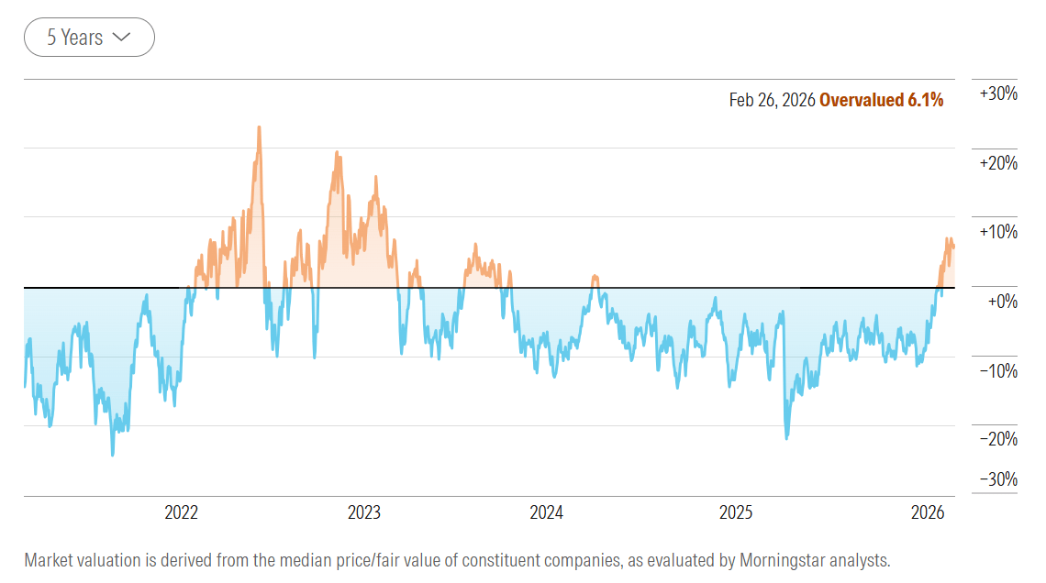The width and height of the screenshot is (1046, 583).
Task: Click the 2025 x-axis year label
Action: 736,512
